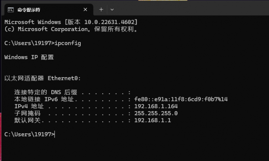269x161 pixels.
Task: Click the default gateway 192.168.1.1
Action: [153, 121]
